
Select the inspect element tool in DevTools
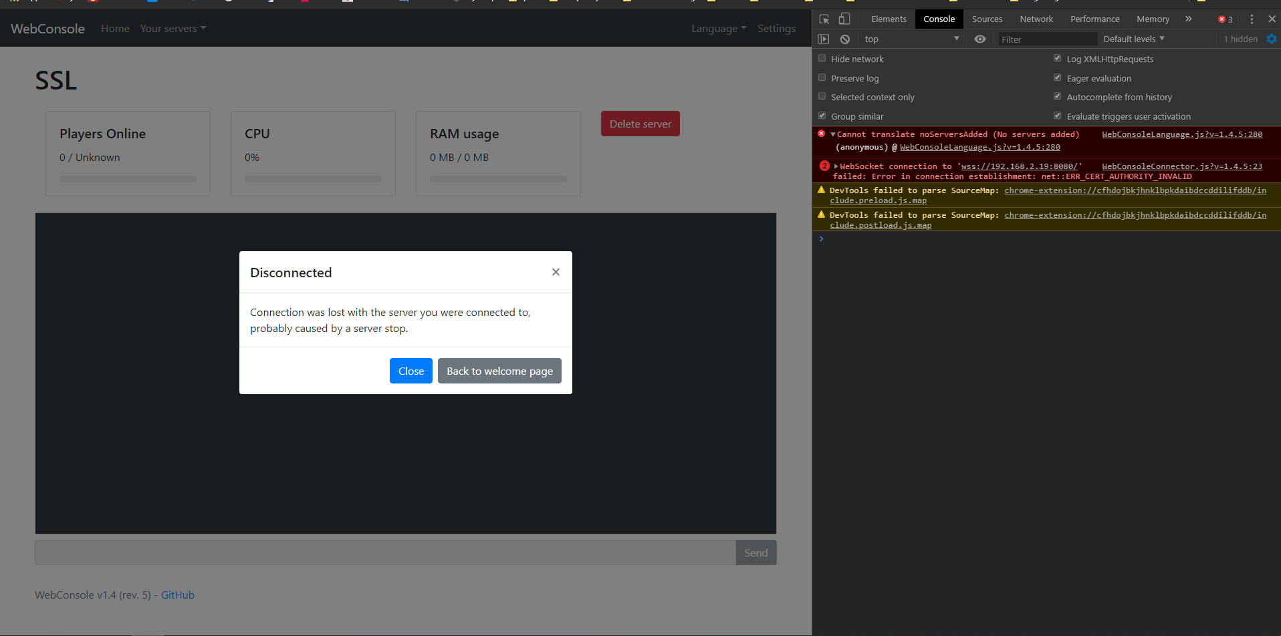pos(824,19)
